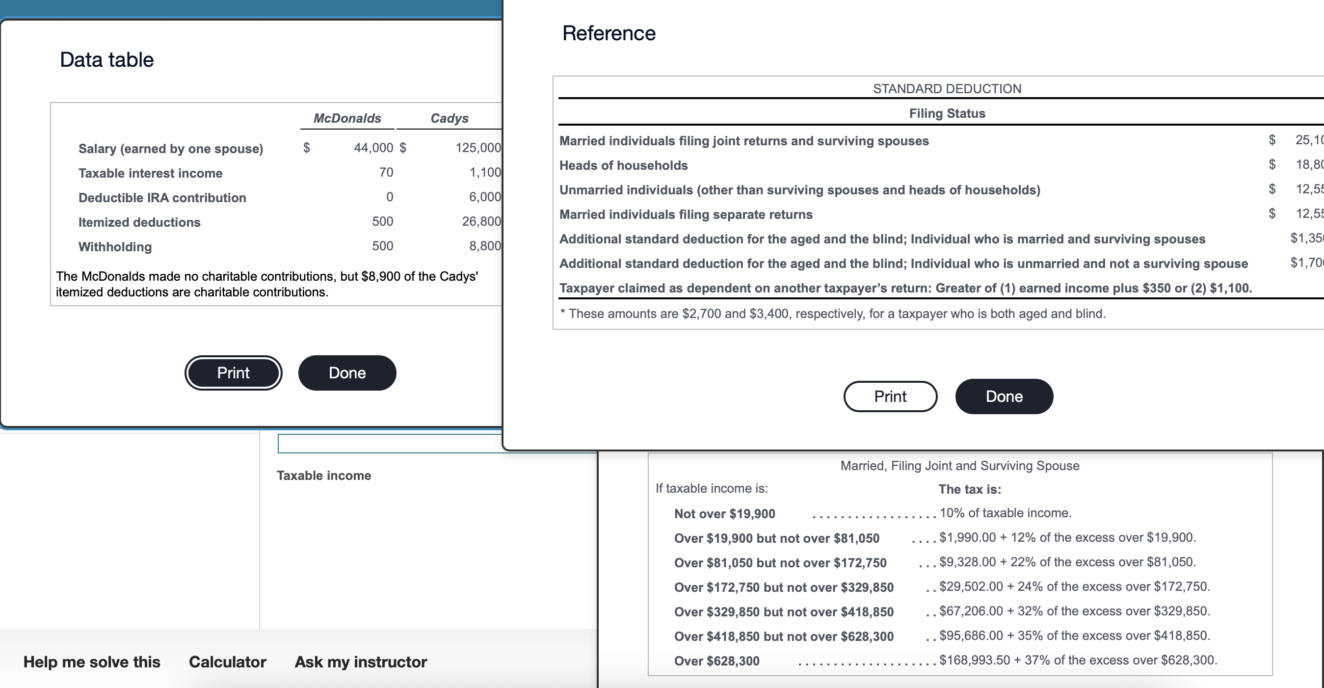The image size is (1324, 688).
Task: Click Done to close the Reference dialog
Action: pyautogui.click(x=1003, y=396)
